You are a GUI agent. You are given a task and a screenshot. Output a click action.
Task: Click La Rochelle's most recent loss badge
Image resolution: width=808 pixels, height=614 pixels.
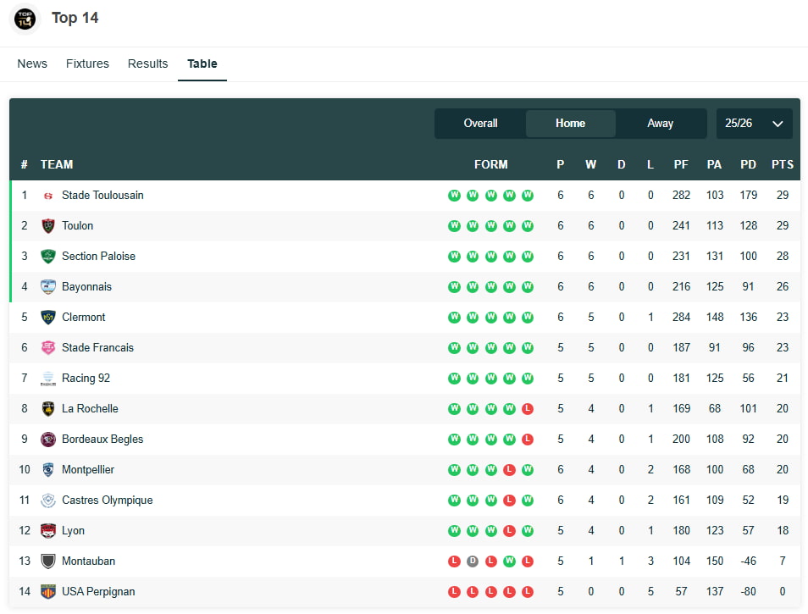click(528, 408)
